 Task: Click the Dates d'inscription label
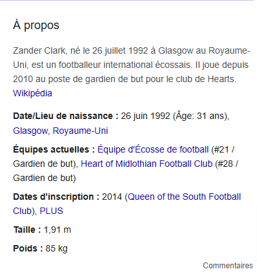(x=56, y=197)
